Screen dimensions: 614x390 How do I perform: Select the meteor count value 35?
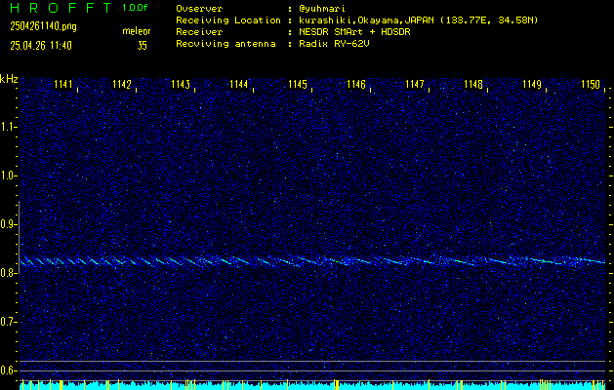[142, 46]
